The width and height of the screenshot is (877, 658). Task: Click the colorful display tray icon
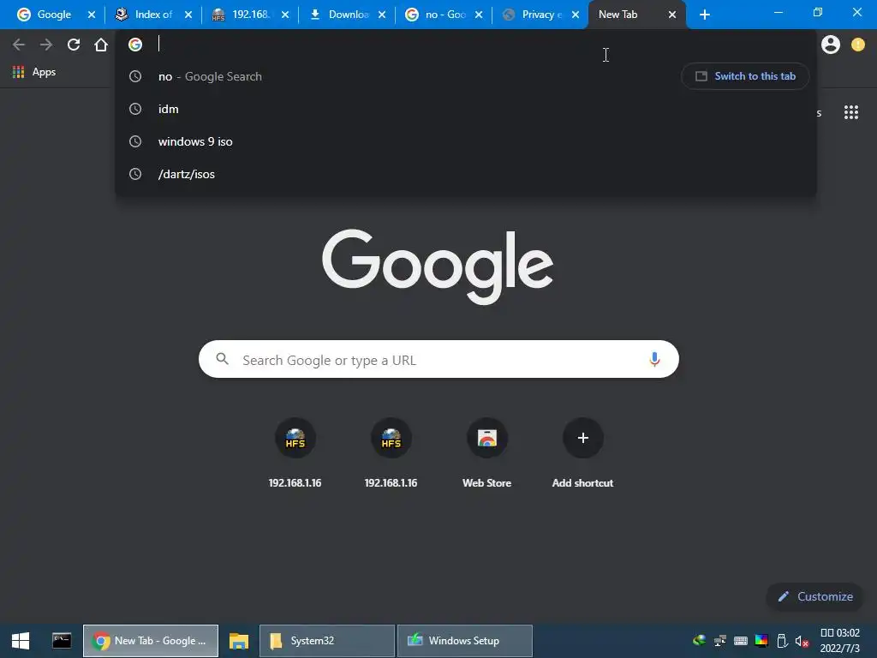point(761,641)
